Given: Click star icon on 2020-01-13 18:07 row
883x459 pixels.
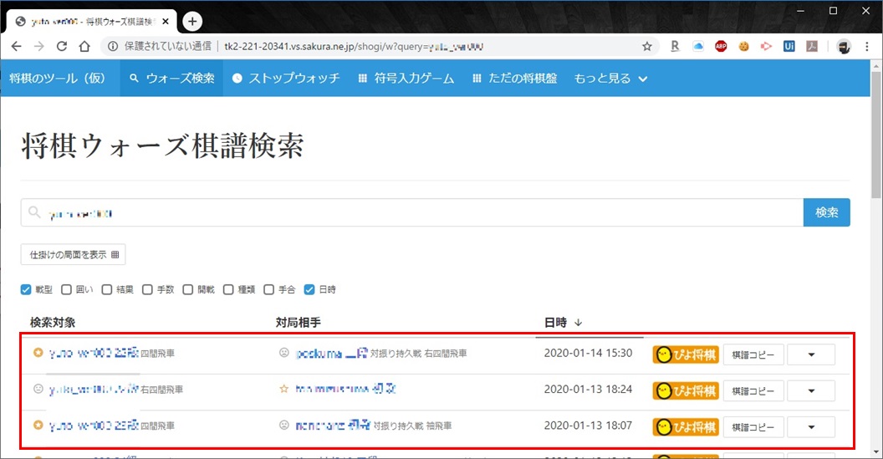Looking at the screenshot, I should click(x=38, y=425).
